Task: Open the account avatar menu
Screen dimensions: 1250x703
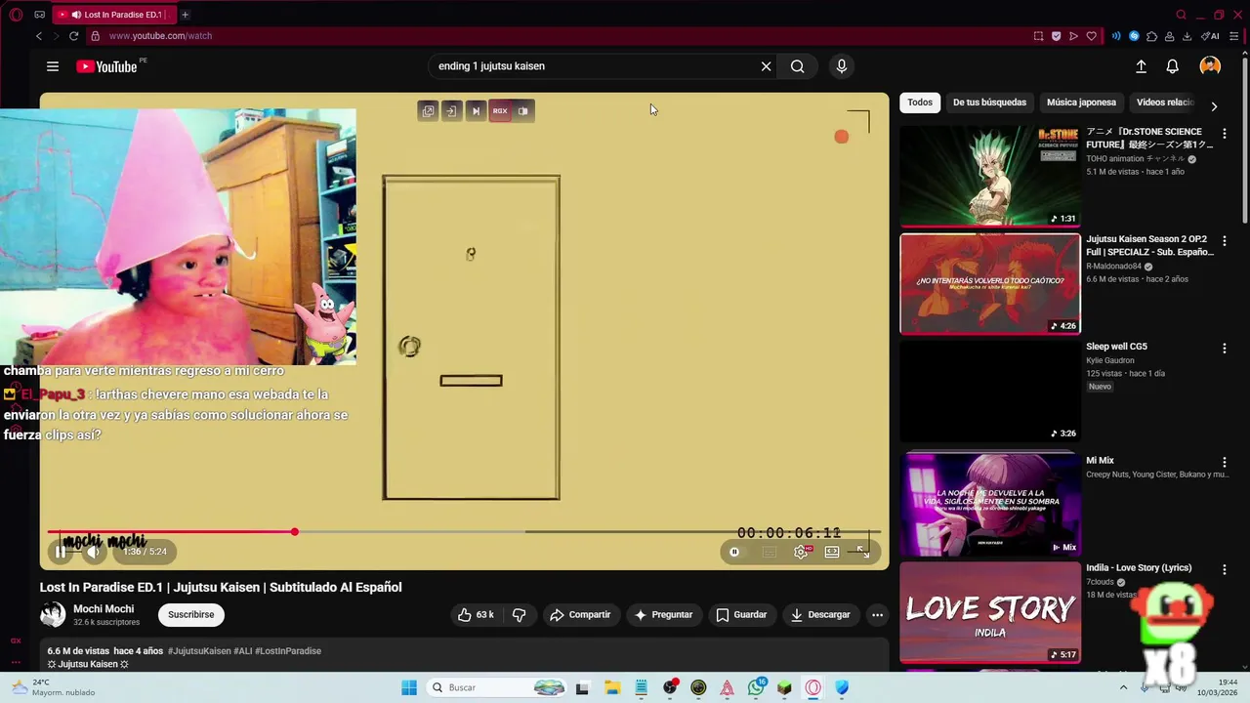Action: (x=1210, y=66)
